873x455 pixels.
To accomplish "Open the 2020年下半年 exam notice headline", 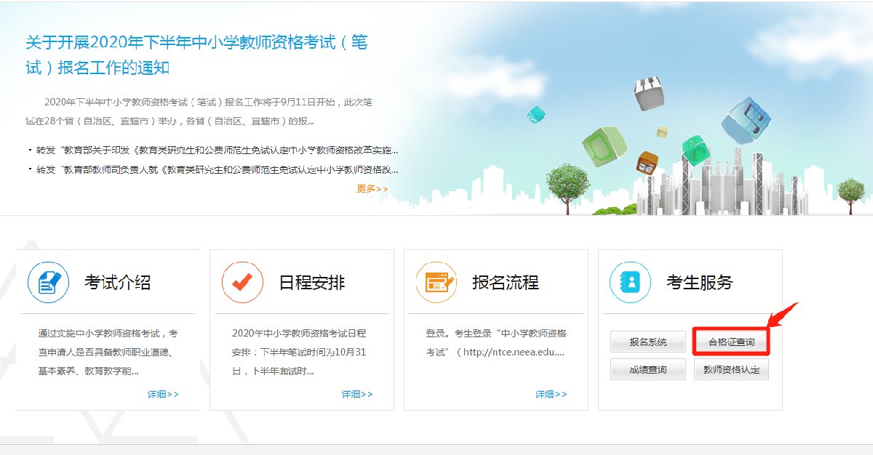I will point(196,55).
